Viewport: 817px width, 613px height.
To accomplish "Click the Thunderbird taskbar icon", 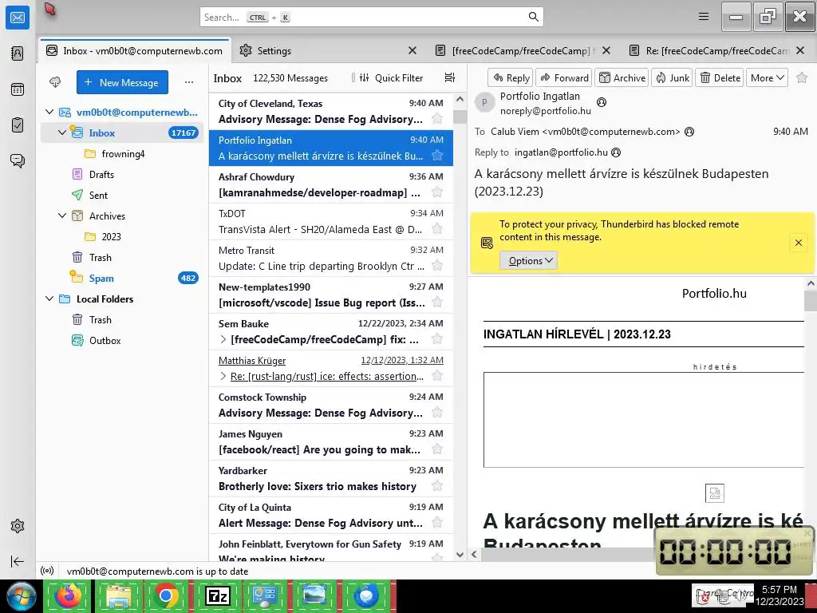I will 366,595.
